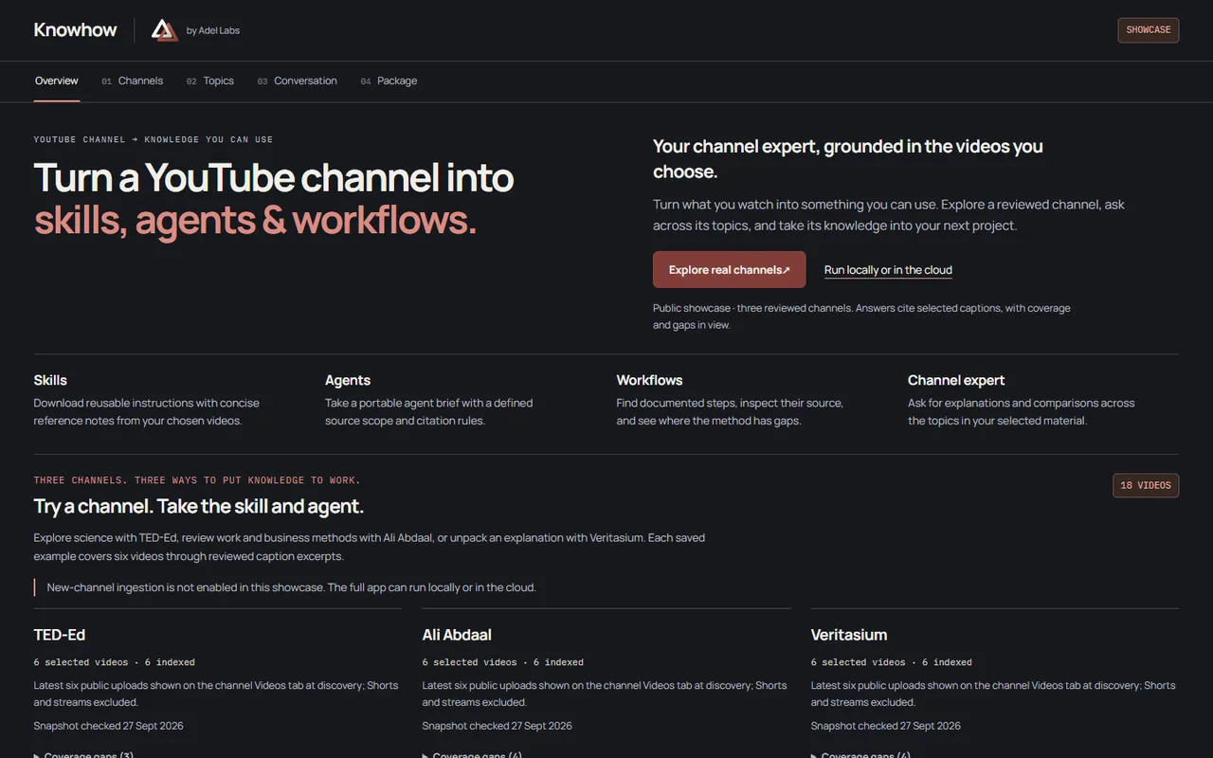Click the Explore real channels button
The height and width of the screenshot is (758, 1213).
click(730, 270)
